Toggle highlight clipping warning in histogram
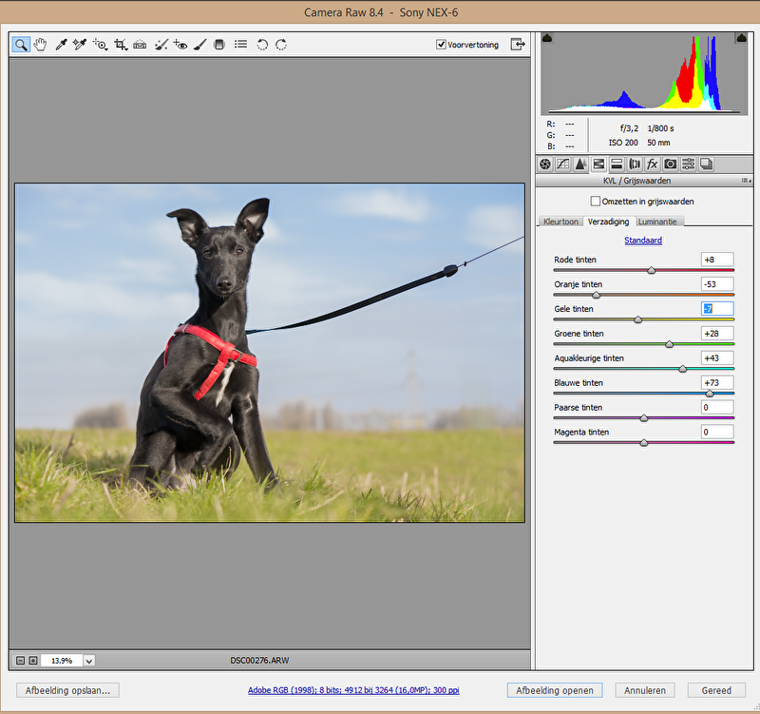760x714 pixels. point(742,38)
